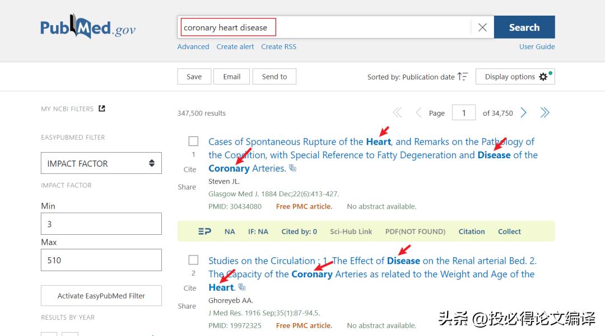This screenshot has height=336, width=605.
Task: Open the IMPACT FACTOR filter dropdown
Action: tap(101, 163)
